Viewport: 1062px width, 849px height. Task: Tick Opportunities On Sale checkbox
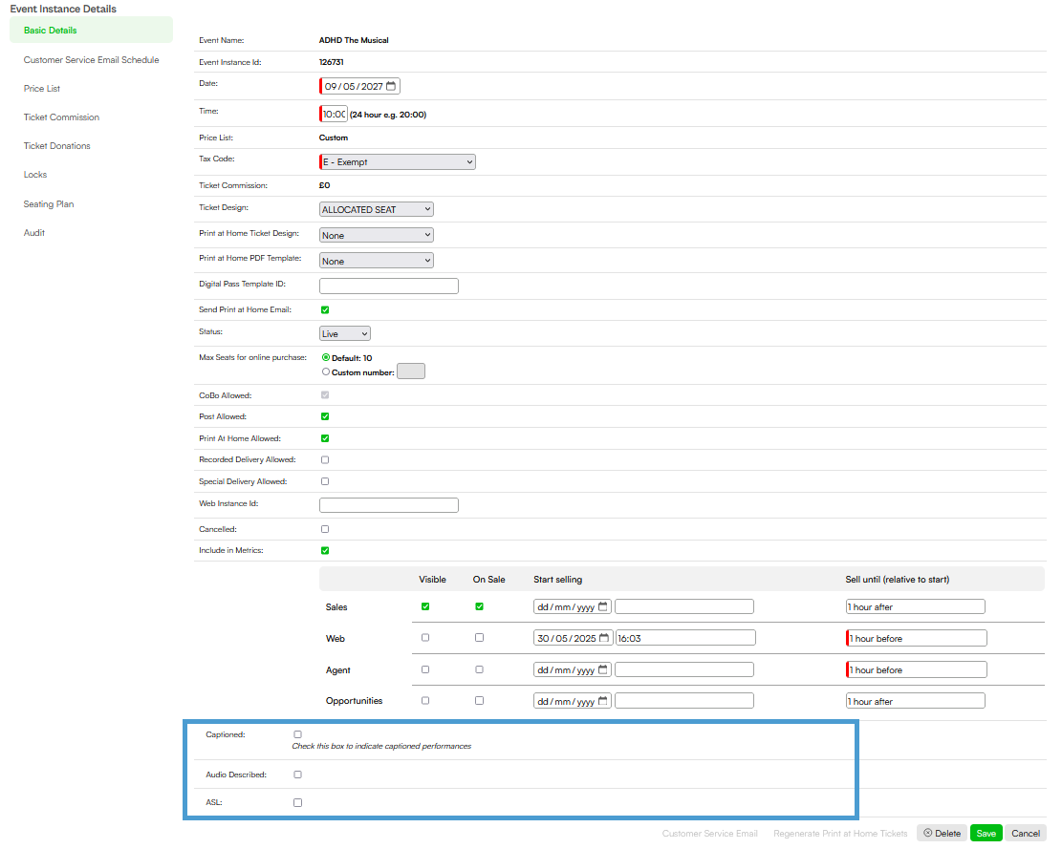point(480,700)
